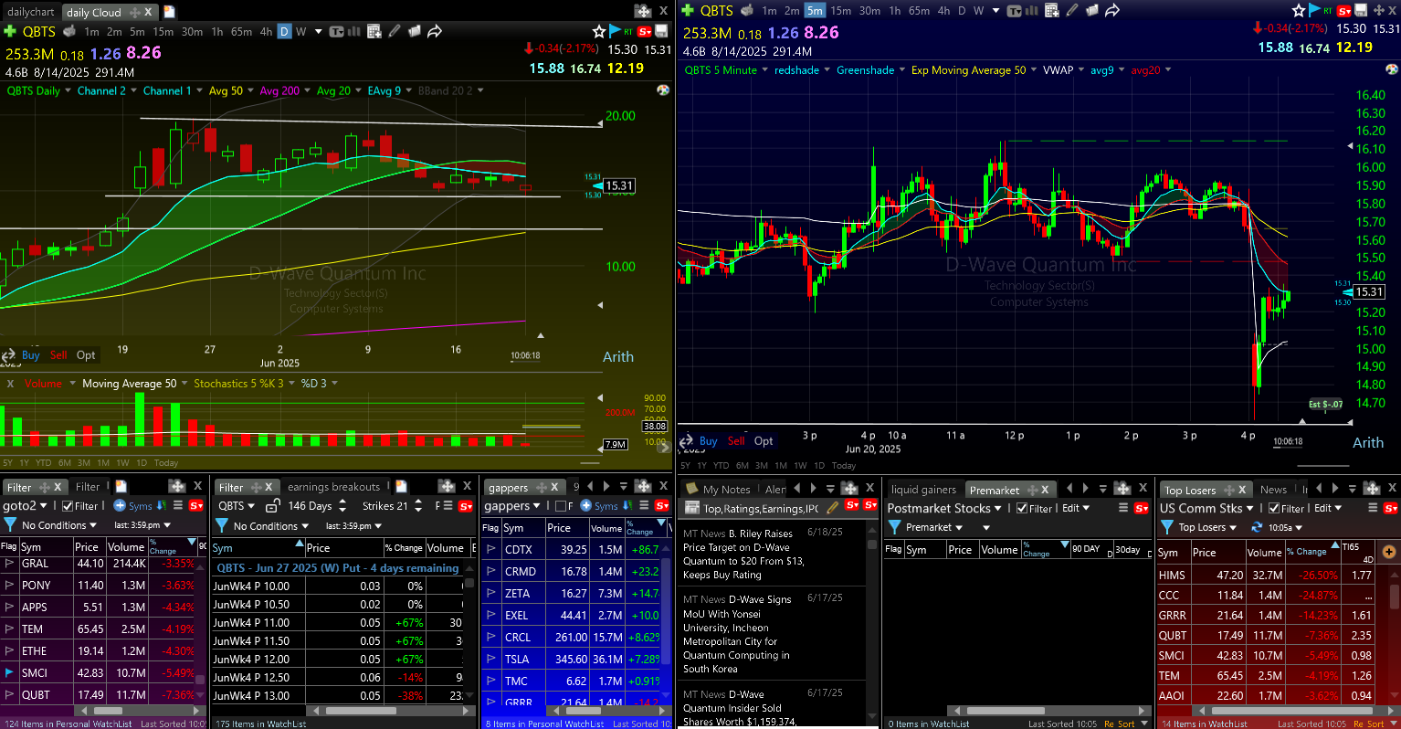Select 15m timeframe on right chart

point(840,11)
